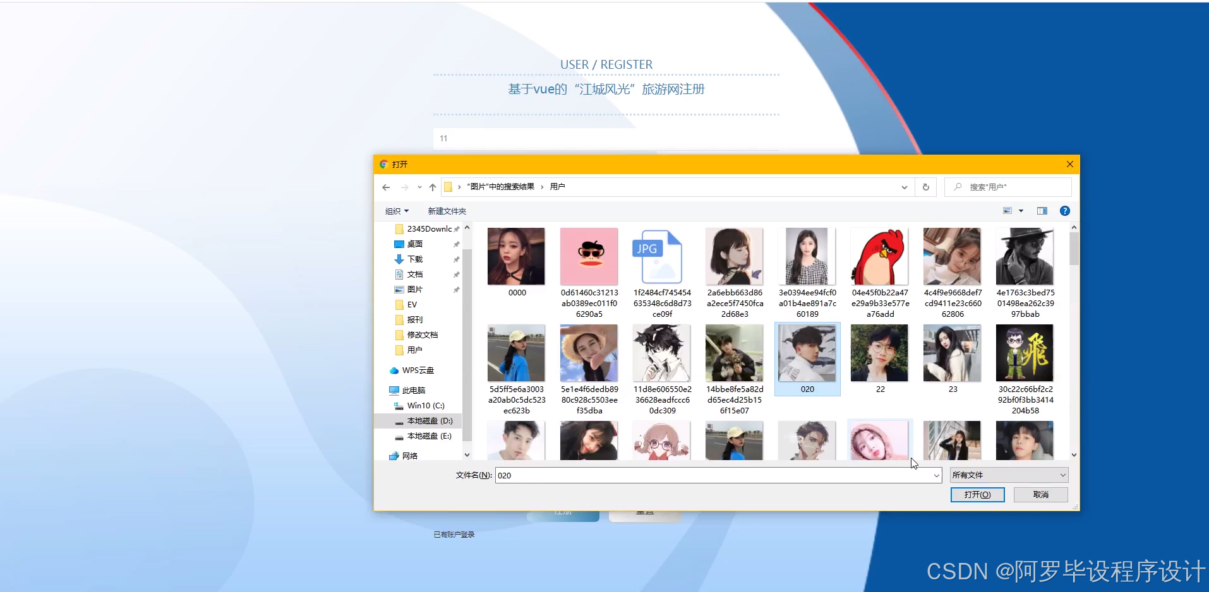Select image 3e0394ee94fcf0

(807, 273)
